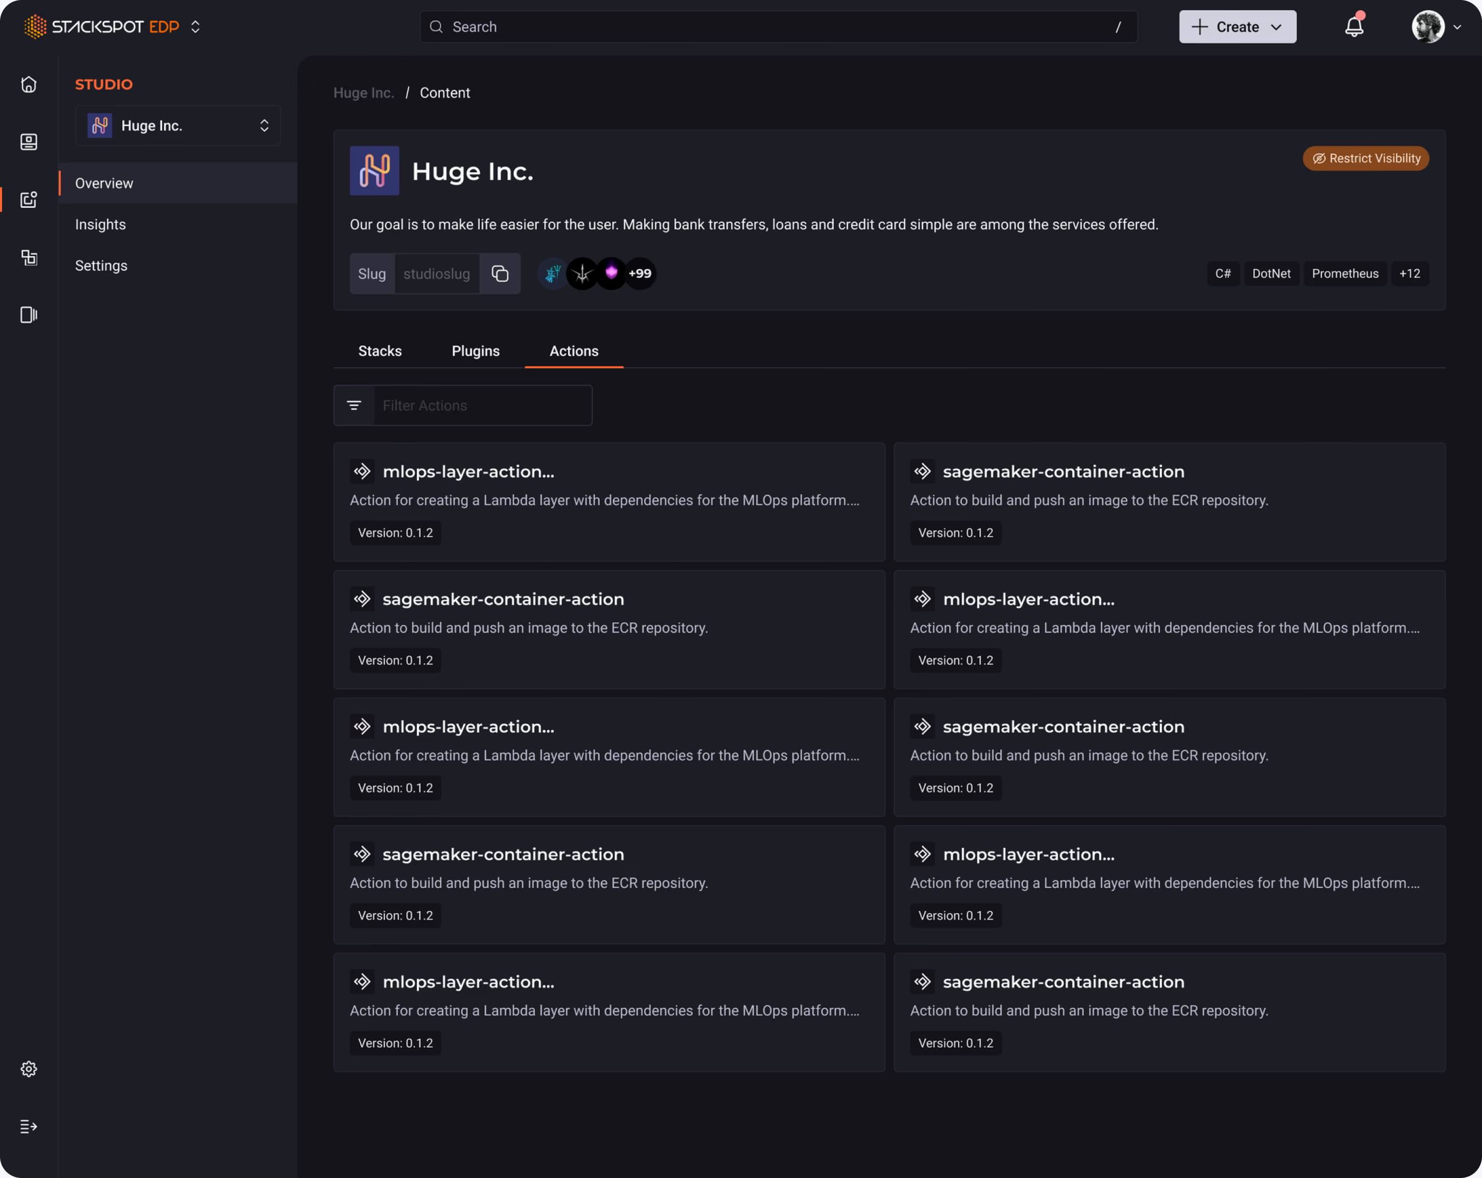Click Version: 0.1.2 on first-row mlops-layer-action
Screen dimensions: 1482x1178
395,534
